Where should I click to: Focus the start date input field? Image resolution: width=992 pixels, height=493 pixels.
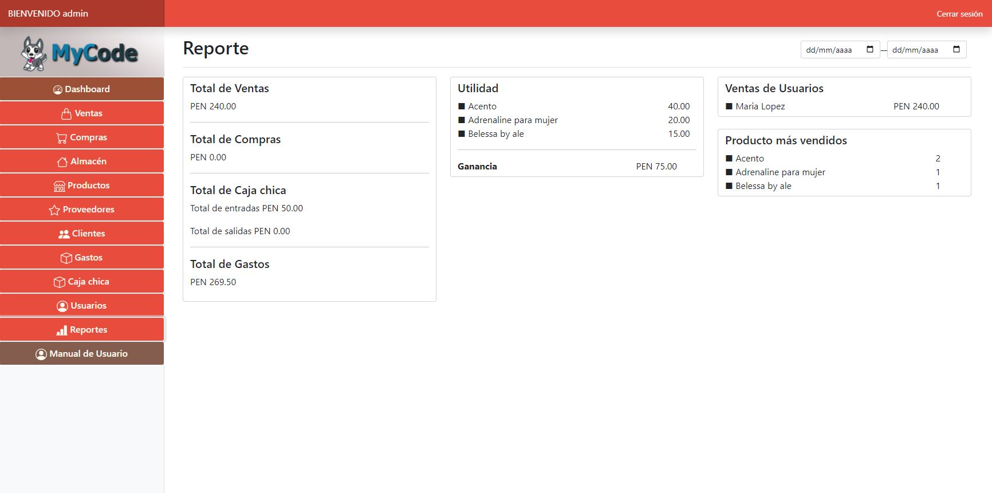coord(829,50)
